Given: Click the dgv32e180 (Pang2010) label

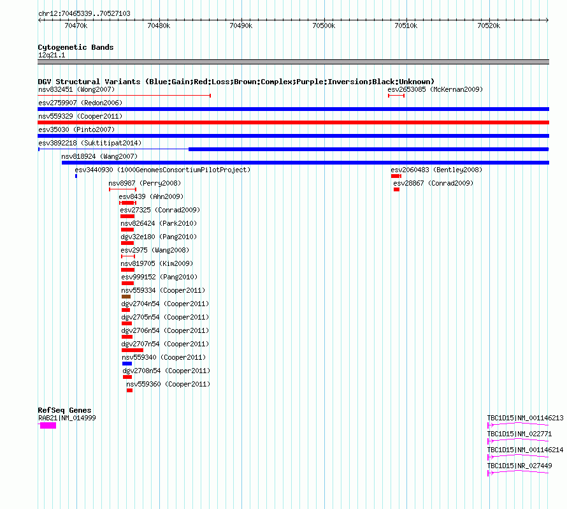Looking at the screenshot, I should pyautogui.click(x=159, y=237).
